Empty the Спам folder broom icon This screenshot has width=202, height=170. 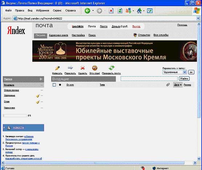pyautogui.click(x=38, y=102)
